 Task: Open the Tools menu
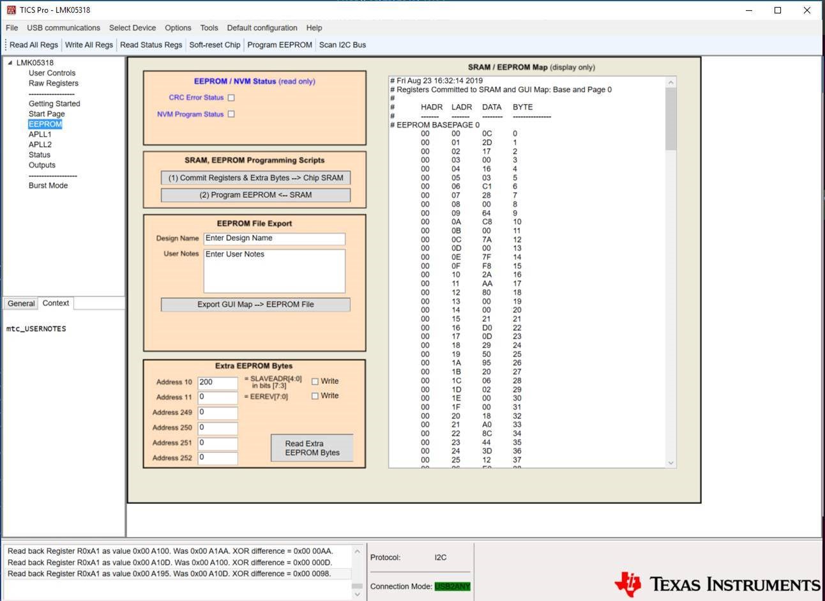click(x=209, y=28)
